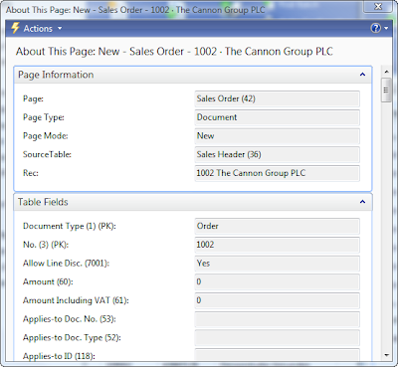The image size is (398, 367).
Task: Collapse the Page Information section
Action: pyautogui.click(x=362, y=75)
